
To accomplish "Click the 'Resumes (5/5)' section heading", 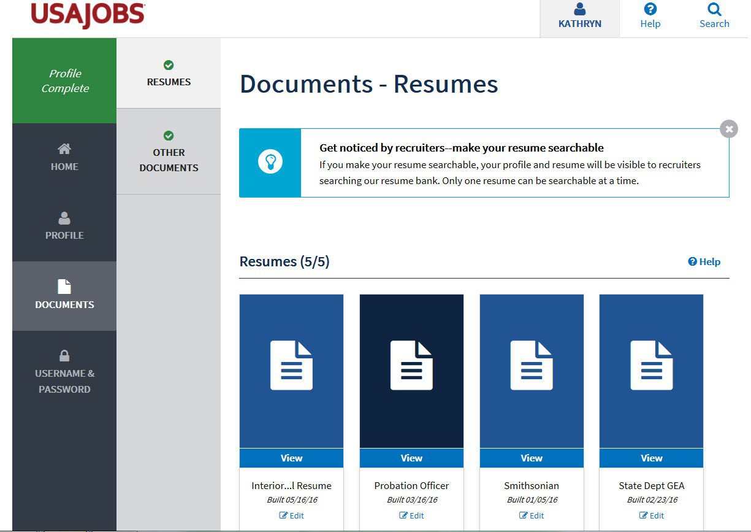I will click(x=284, y=261).
